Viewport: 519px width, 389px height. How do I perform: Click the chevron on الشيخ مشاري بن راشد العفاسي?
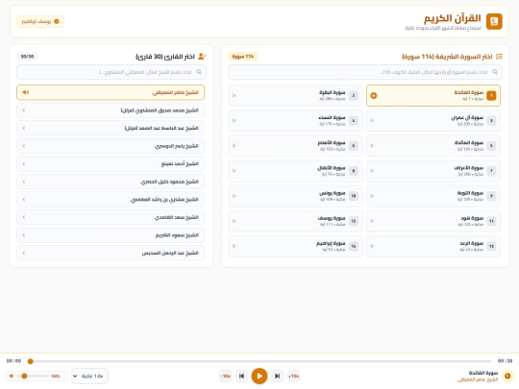pyautogui.click(x=24, y=200)
